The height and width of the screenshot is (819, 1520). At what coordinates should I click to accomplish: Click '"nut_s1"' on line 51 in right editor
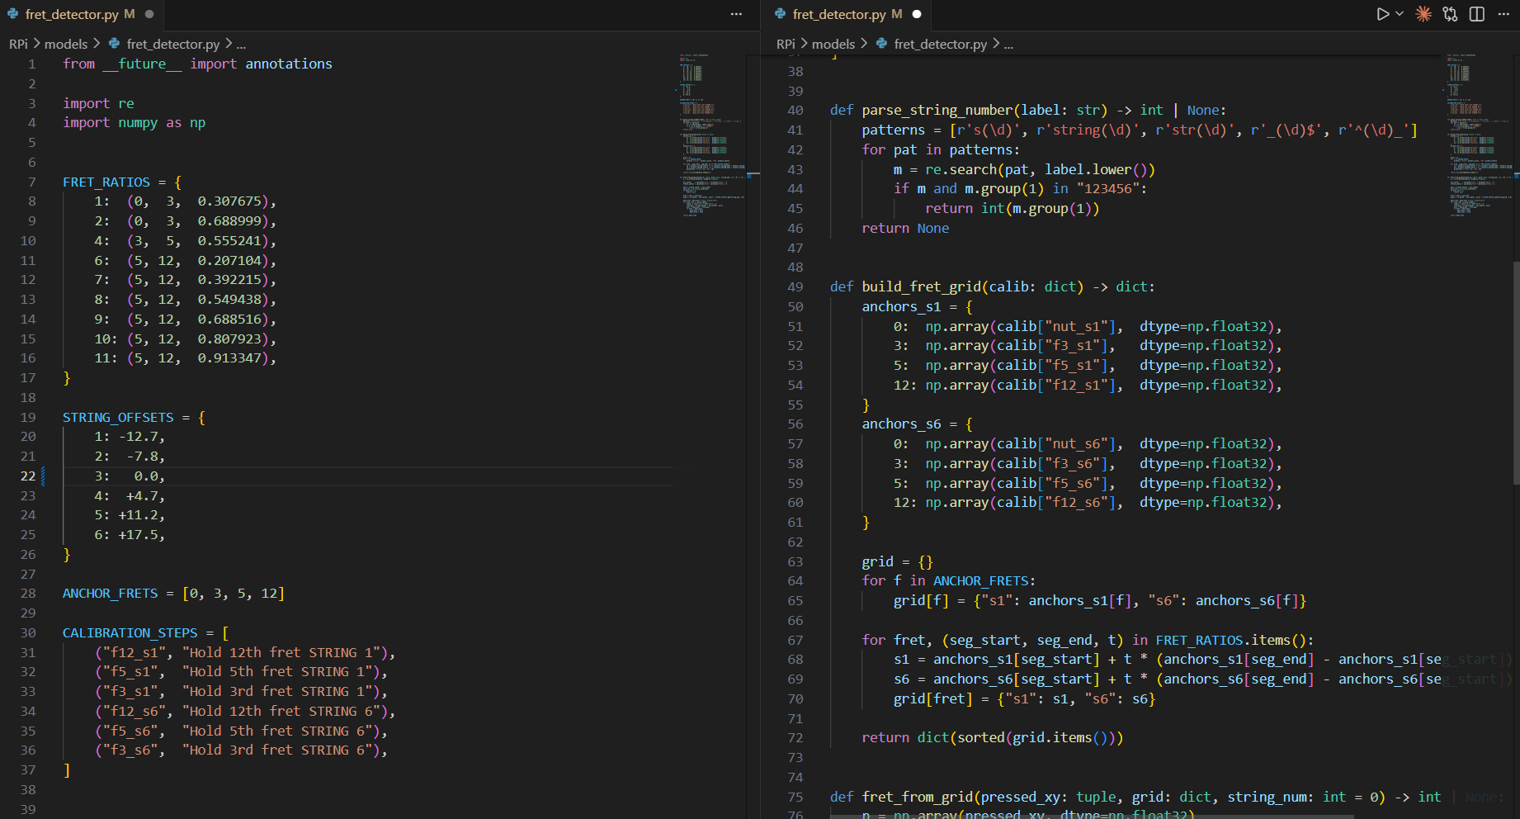[1077, 327]
